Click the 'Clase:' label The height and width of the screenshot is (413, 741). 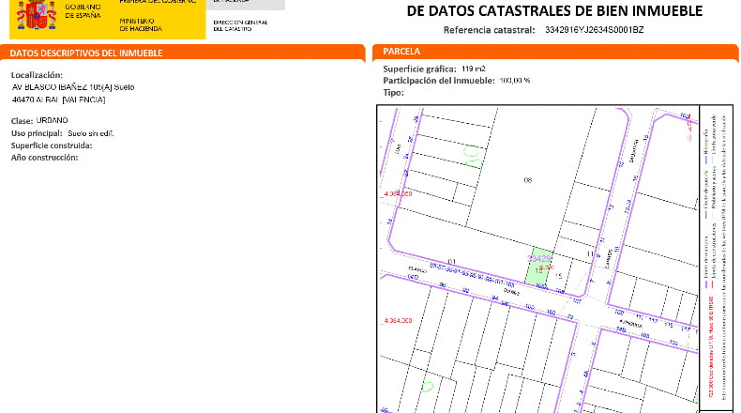point(22,121)
